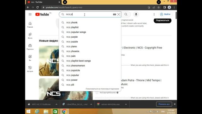Viewport: 202px width, 114px height.
Task: Select suggestion 'ncs playlist'
Action: click(x=90, y=27)
